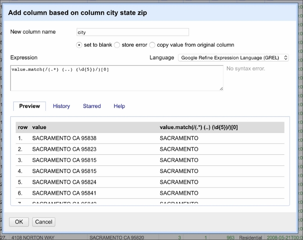
Task: Select 'copy value from original column' option
Action: pyautogui.click(x=152, y=45)
